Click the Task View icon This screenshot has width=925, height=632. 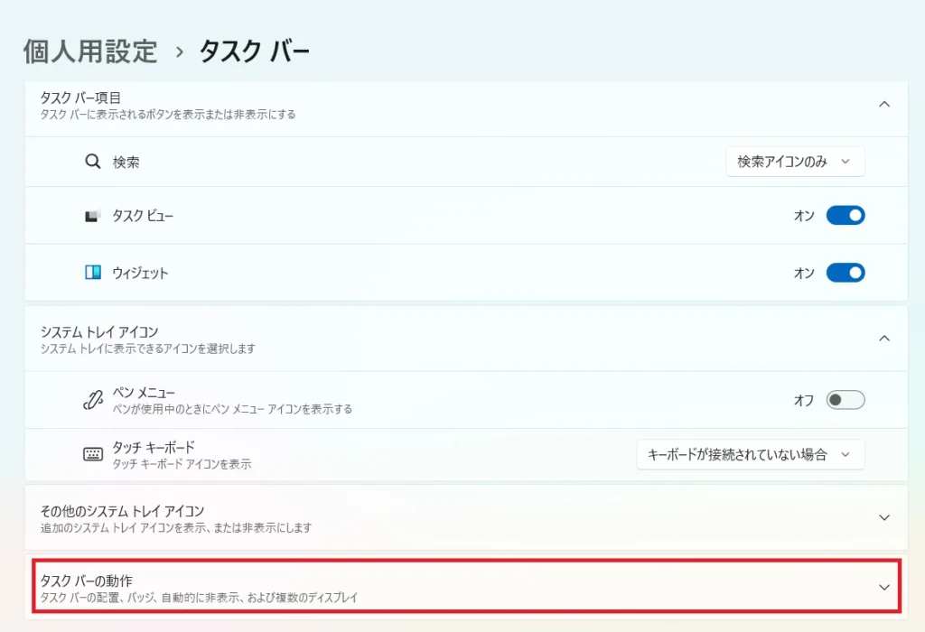pos(92,217)
